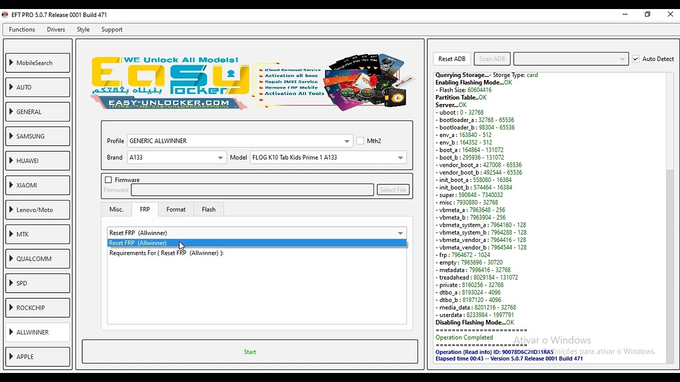The height and width of the screenshot is (382, 680).
Task: Expand the HUAWEI sidebar category
Action: coord(38,161)
